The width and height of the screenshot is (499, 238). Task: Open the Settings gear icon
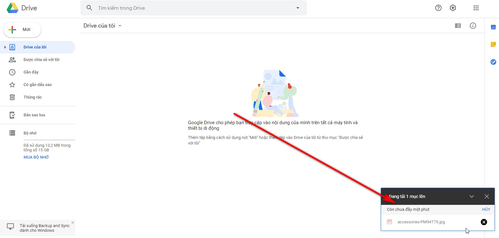[x=453, y=8]
